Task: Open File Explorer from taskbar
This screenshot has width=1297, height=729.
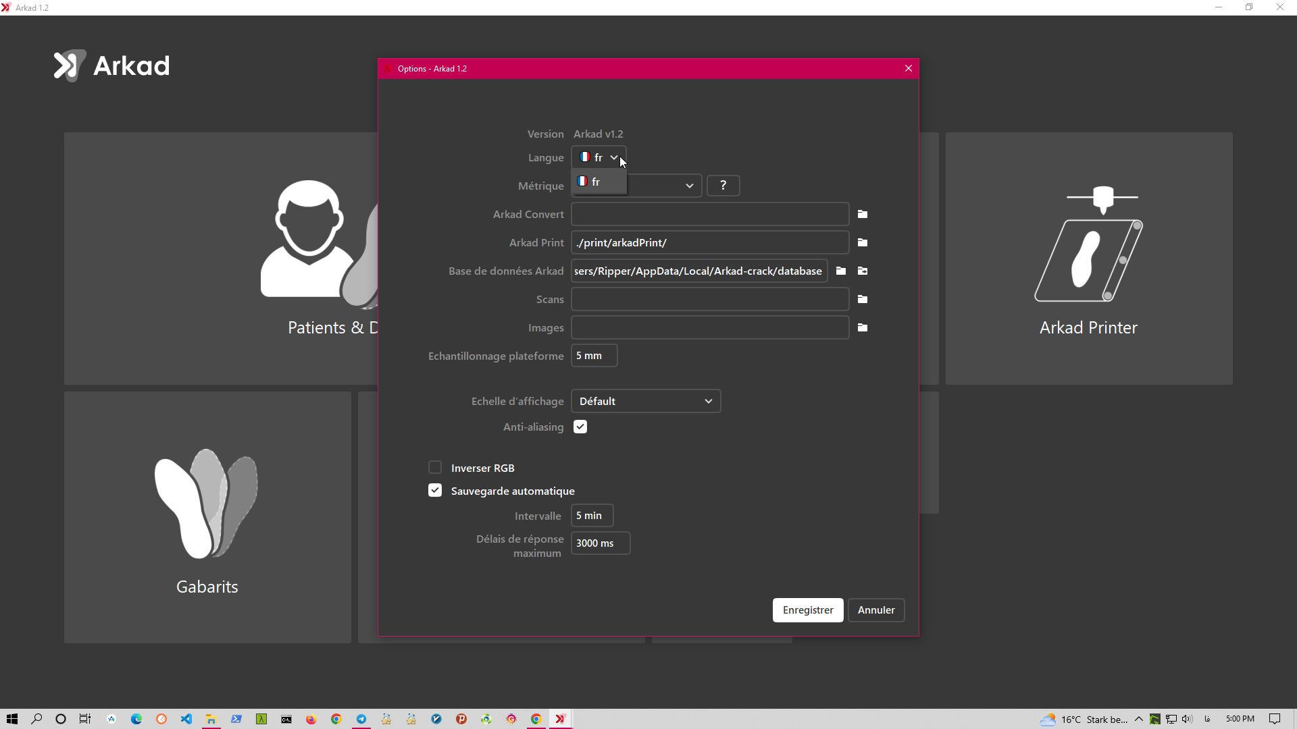Action: [211, 719]
